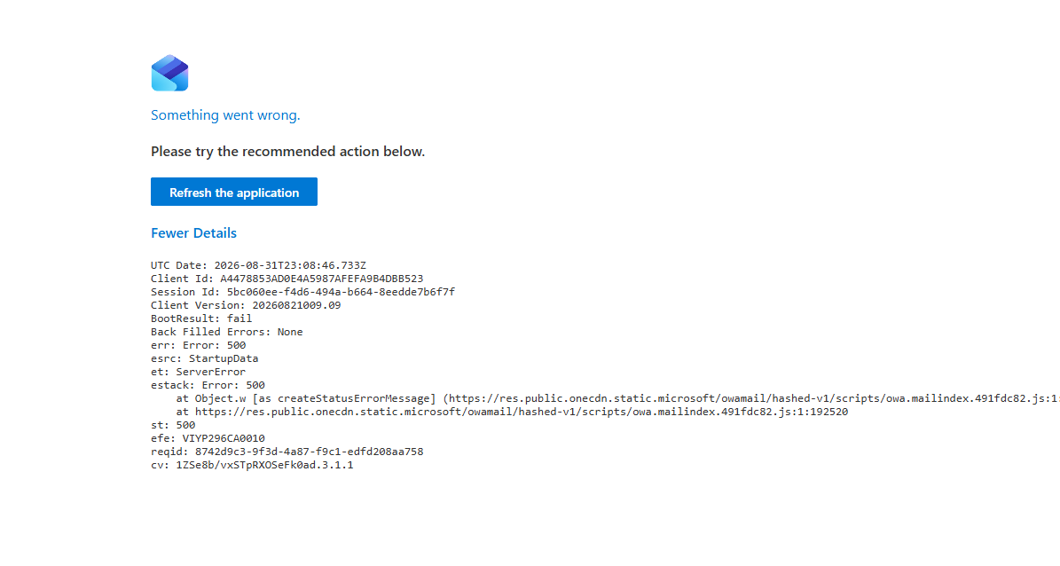This screenshot has width=1060, height=566.
Task: Select the 'efe: VIYP296CA0010' line
Action: pyautogui.click(x=208, y=438)
